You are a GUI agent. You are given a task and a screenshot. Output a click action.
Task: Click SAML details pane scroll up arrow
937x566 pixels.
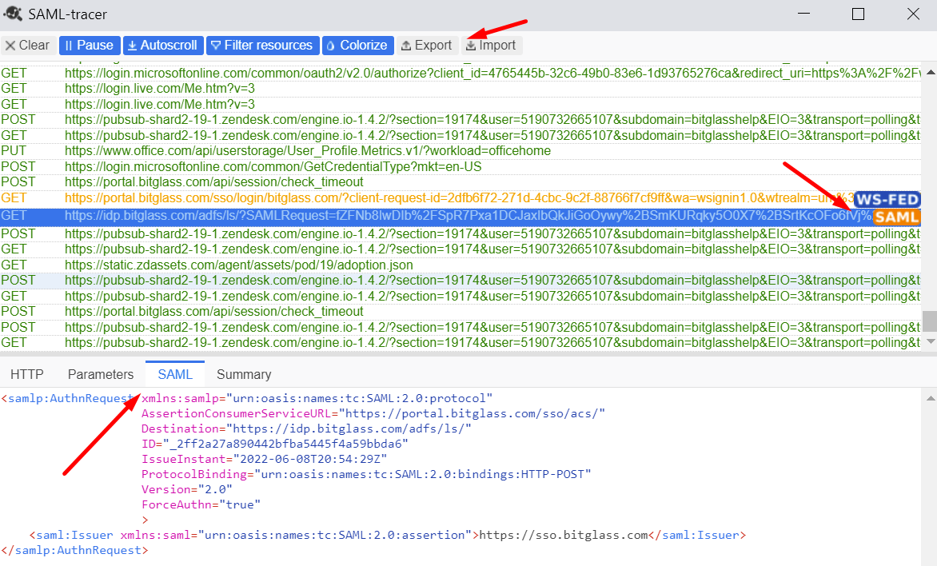[x=930, y=398]
